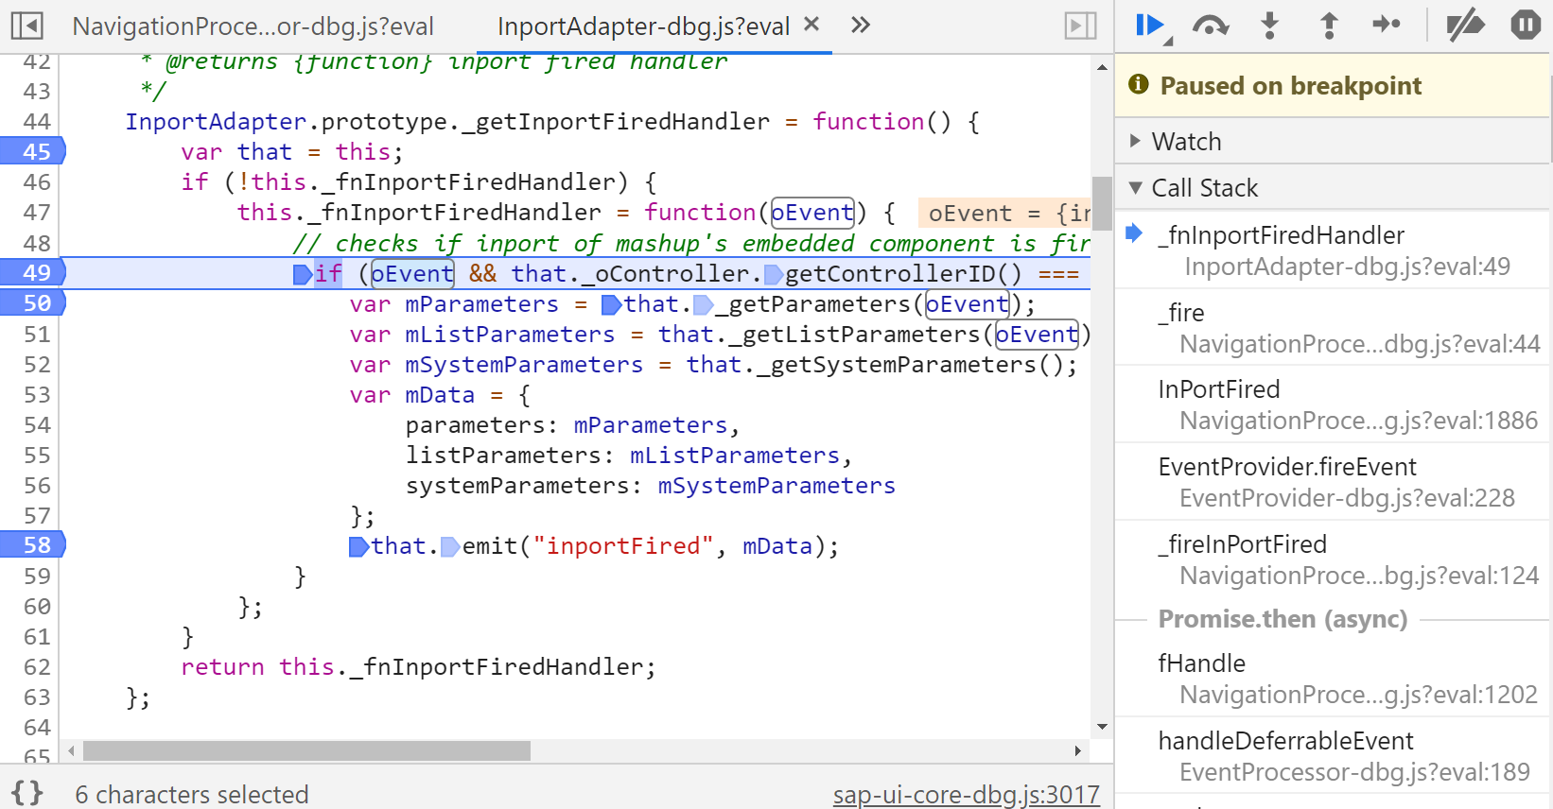Click the horizontal scrollbar thumb in editor
The height and width of the screenshot is (809, 1553).
(306, 750)
